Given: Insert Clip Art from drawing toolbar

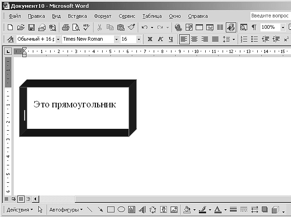Looking at the screenshot, I should pos(163,210).
